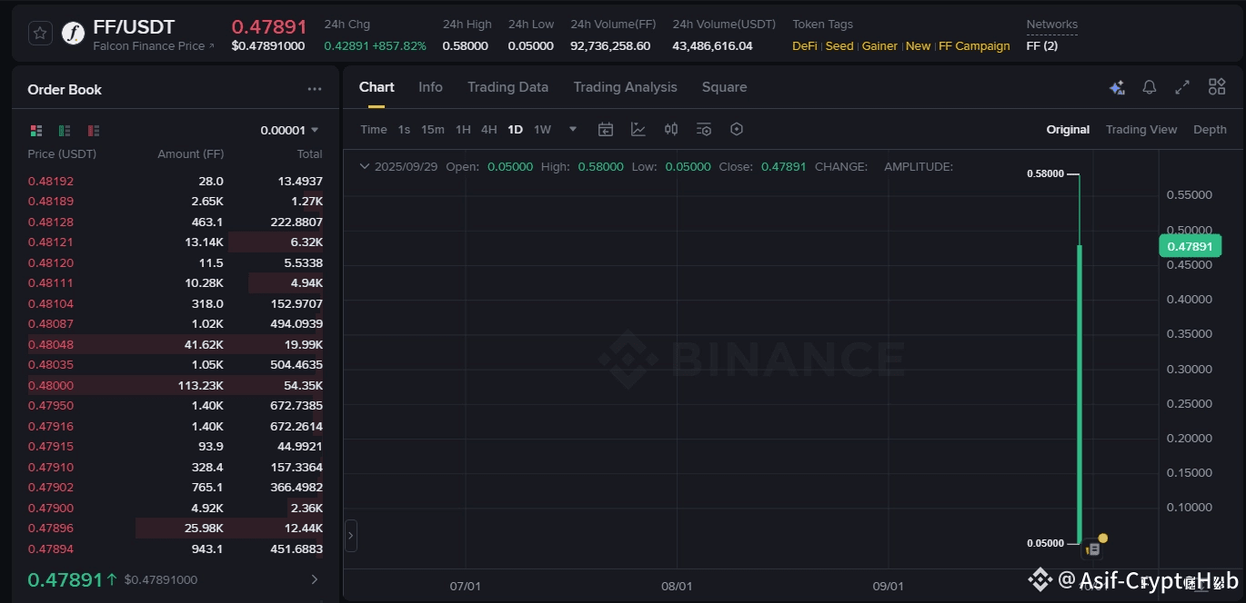The height and width of the screenshot is (603, 1246).
Task: Switch the chart to Trading View mode
Action: point(1140,129)
